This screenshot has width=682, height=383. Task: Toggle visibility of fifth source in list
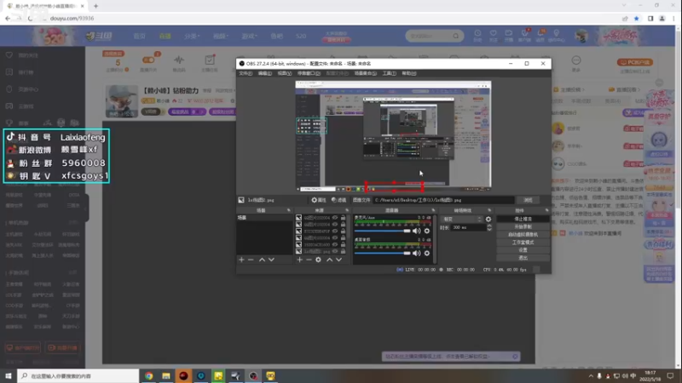pyautogui.click(x=335, y=244)
